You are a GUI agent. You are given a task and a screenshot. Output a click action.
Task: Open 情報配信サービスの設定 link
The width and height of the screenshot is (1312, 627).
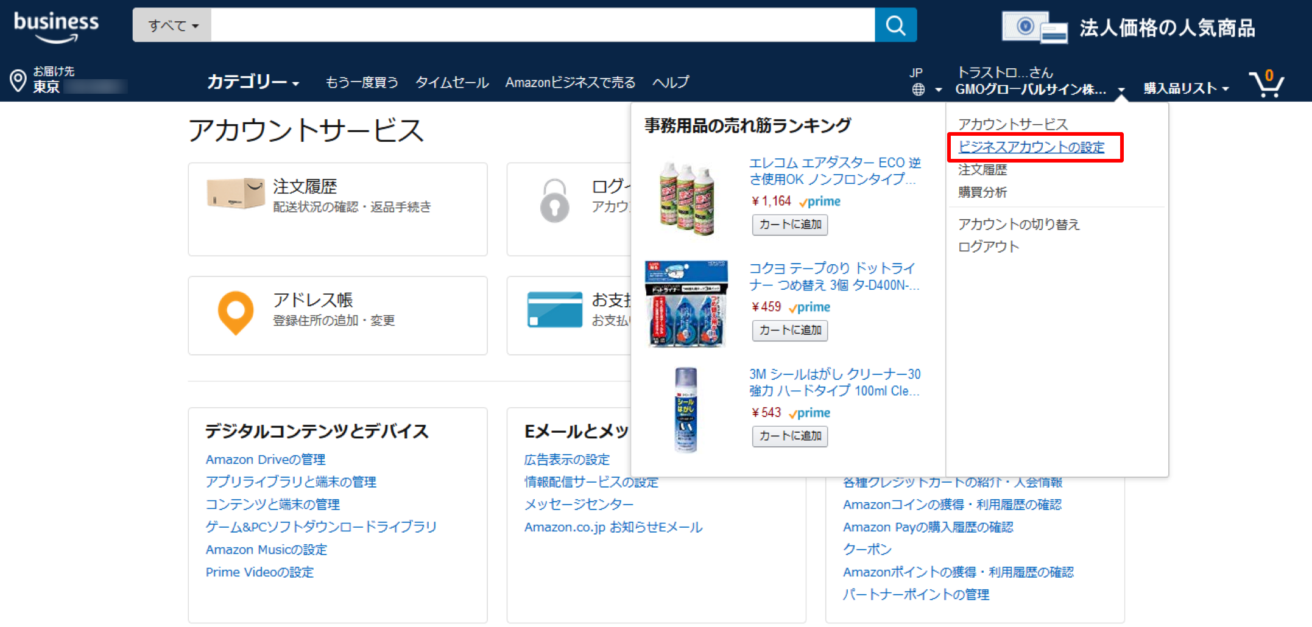(x=591, y=482)
